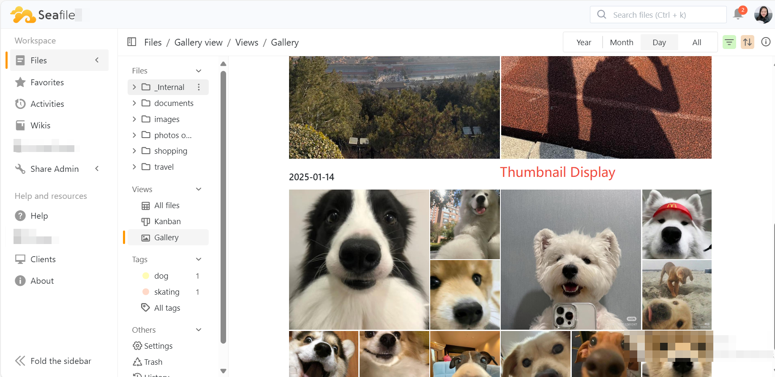Switch grouping to Year
The image size is (775, 377).
tap(584, 43)
